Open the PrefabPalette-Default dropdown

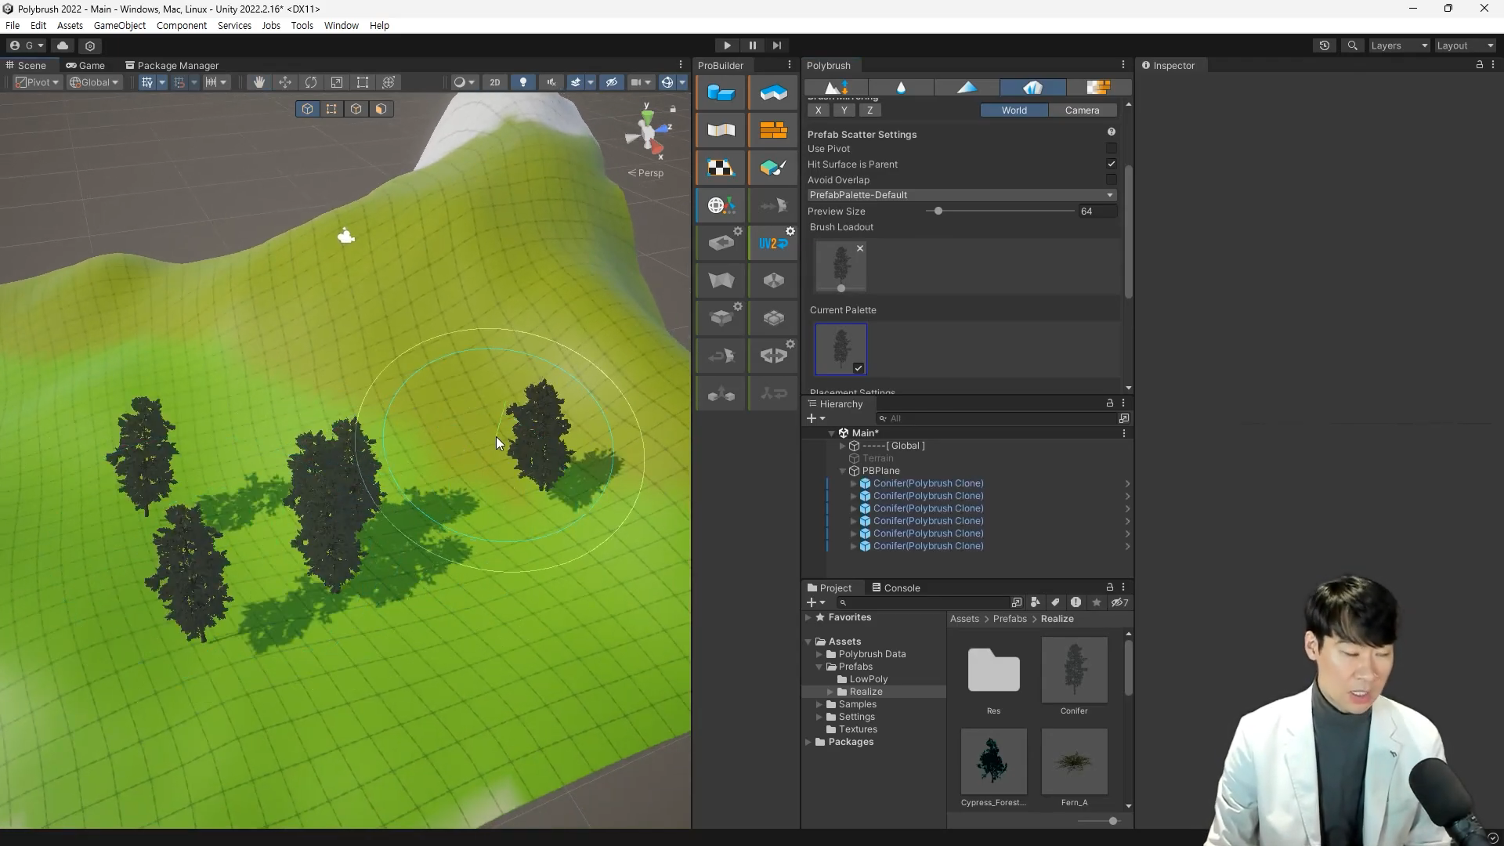click(x=961, y=195)
